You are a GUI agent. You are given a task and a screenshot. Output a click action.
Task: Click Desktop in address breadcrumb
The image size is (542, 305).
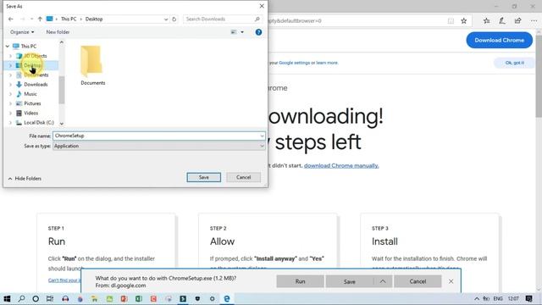(x=94, y=19)
